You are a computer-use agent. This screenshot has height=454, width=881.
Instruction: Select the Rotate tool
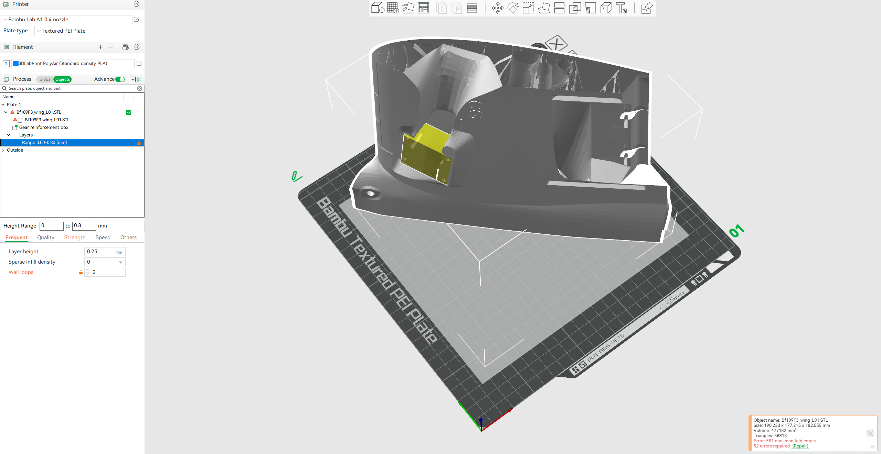pyautogui.click(x=513, y=8)
